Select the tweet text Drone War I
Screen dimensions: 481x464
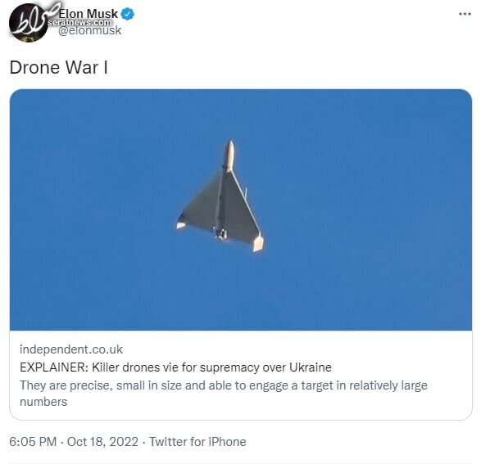click(x=59, y=67)
